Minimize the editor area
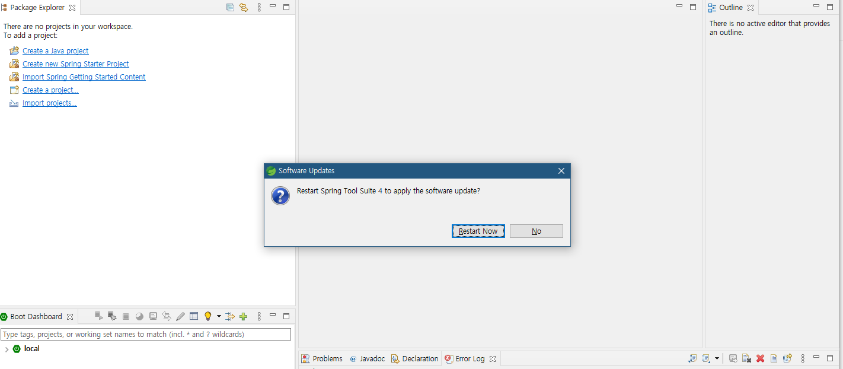 point(679,6)
